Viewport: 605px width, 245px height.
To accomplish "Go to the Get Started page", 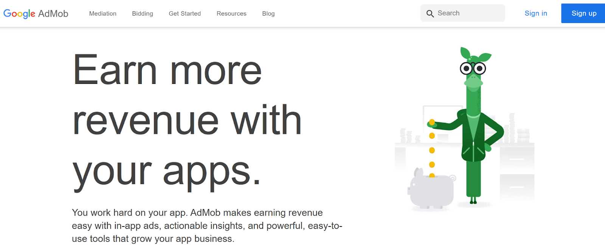I will [185, 14].
